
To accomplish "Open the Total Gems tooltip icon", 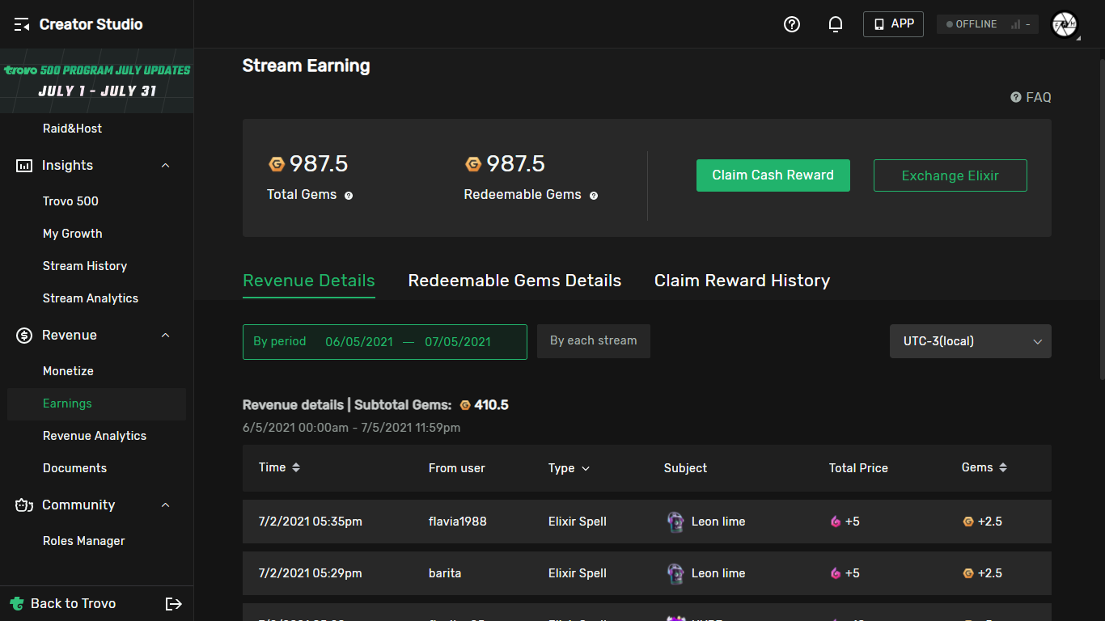I will click(x=348, y=195).
